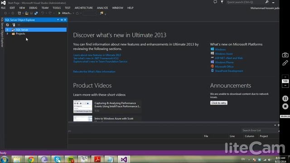The height and width of the screenshot is (163, 290).
Task: Click the Refresh icon in Object Explorer
Action: 7,25
